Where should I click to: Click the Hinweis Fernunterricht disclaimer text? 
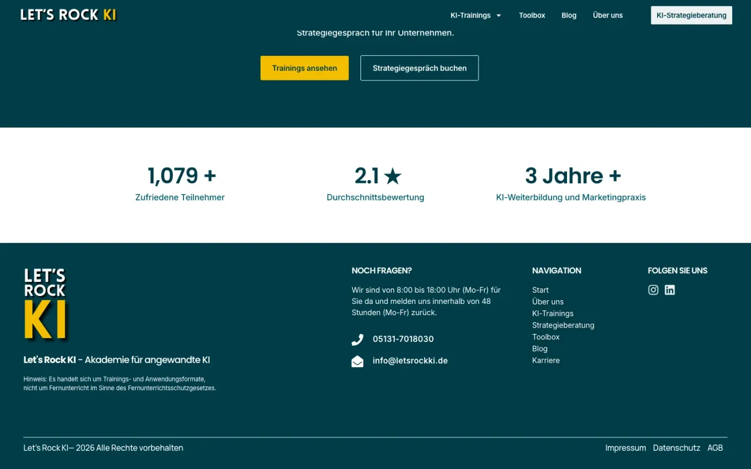[x=120, y=383]
